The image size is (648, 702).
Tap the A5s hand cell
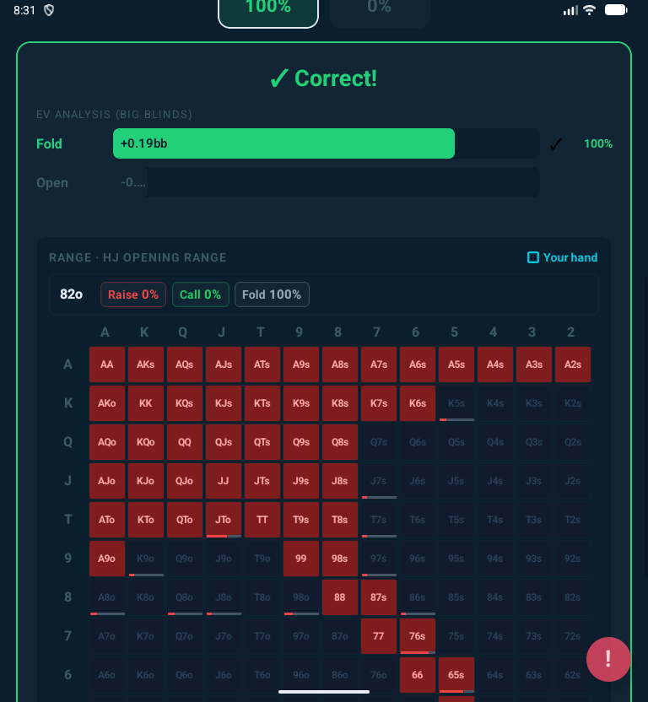pyautogui.click(x=456, y=364)
